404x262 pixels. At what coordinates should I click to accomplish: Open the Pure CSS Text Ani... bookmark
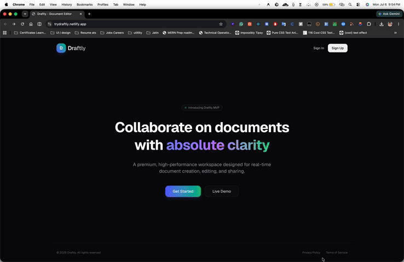tap(282, 33)
